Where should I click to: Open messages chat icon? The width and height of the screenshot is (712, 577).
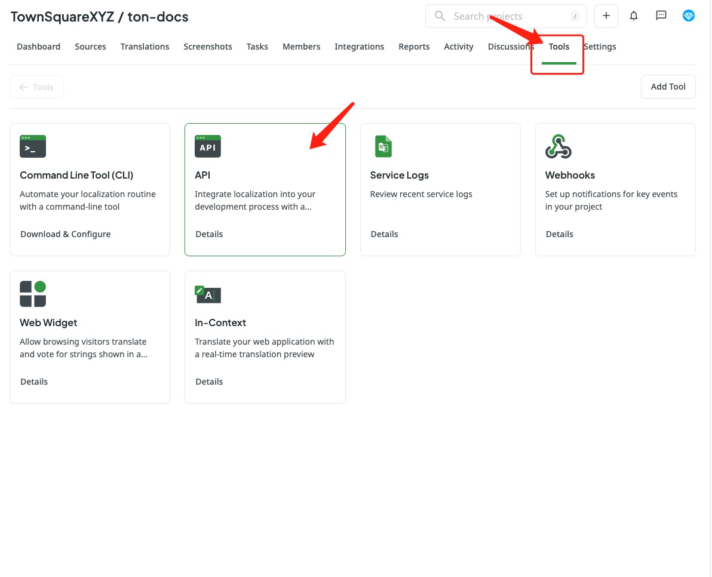661,16
